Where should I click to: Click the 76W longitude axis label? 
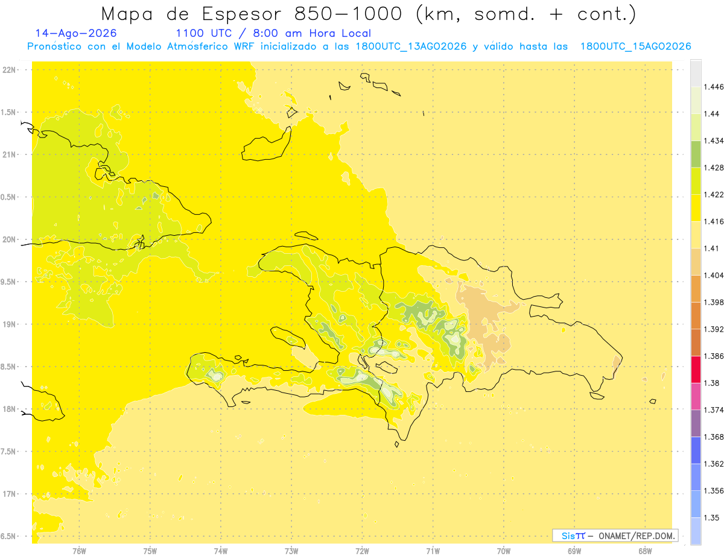[79, 551]
